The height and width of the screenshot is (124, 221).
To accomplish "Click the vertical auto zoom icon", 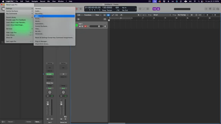I will click(x=196, y=15).
